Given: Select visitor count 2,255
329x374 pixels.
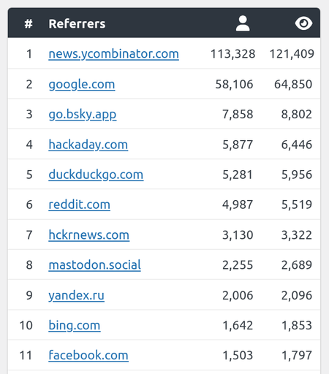Looking at the screenshot, I should click(x=238, y=265).
